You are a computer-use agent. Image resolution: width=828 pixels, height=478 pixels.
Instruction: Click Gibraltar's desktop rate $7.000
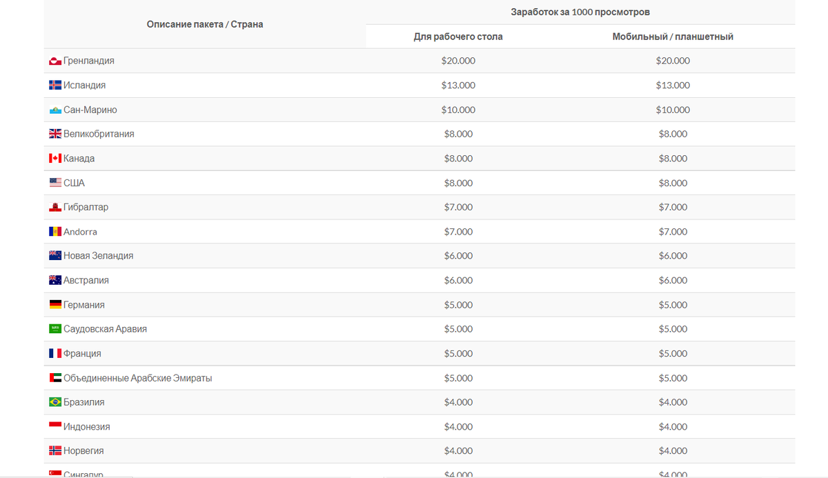click(x=458, y=208)
